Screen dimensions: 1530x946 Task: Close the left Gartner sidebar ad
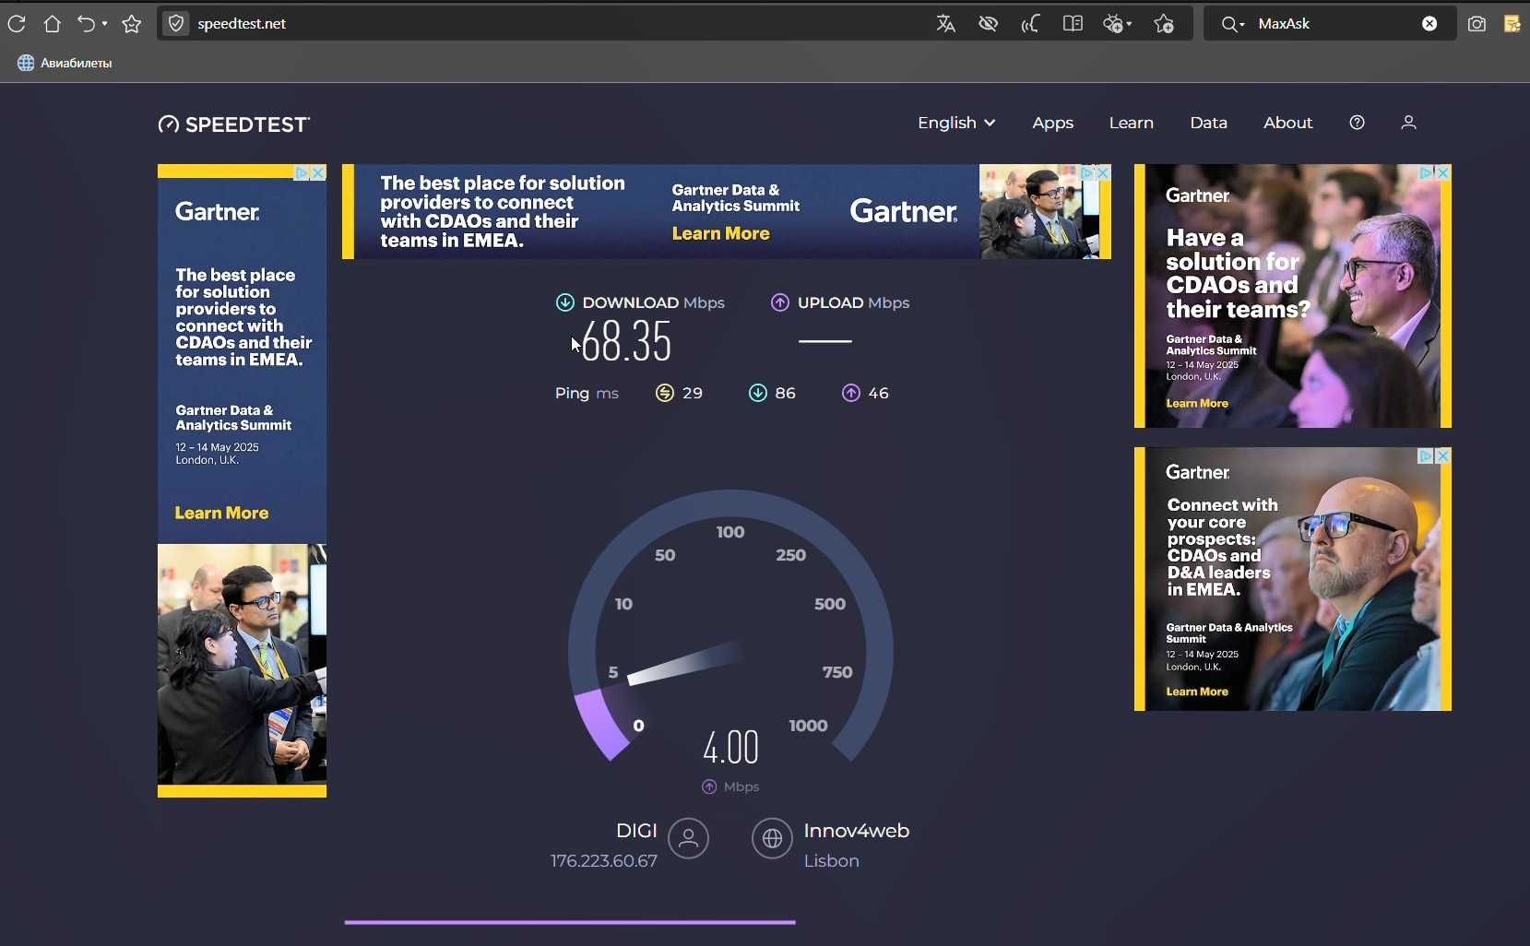click(318, 172)
